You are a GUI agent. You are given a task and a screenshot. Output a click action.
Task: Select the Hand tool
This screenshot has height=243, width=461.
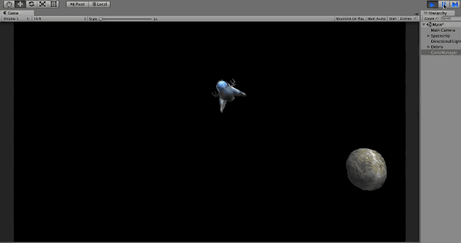9,4
